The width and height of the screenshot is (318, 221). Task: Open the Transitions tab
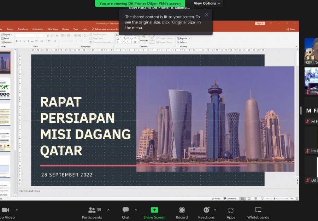pyautogui.click(x=23, y=29)
